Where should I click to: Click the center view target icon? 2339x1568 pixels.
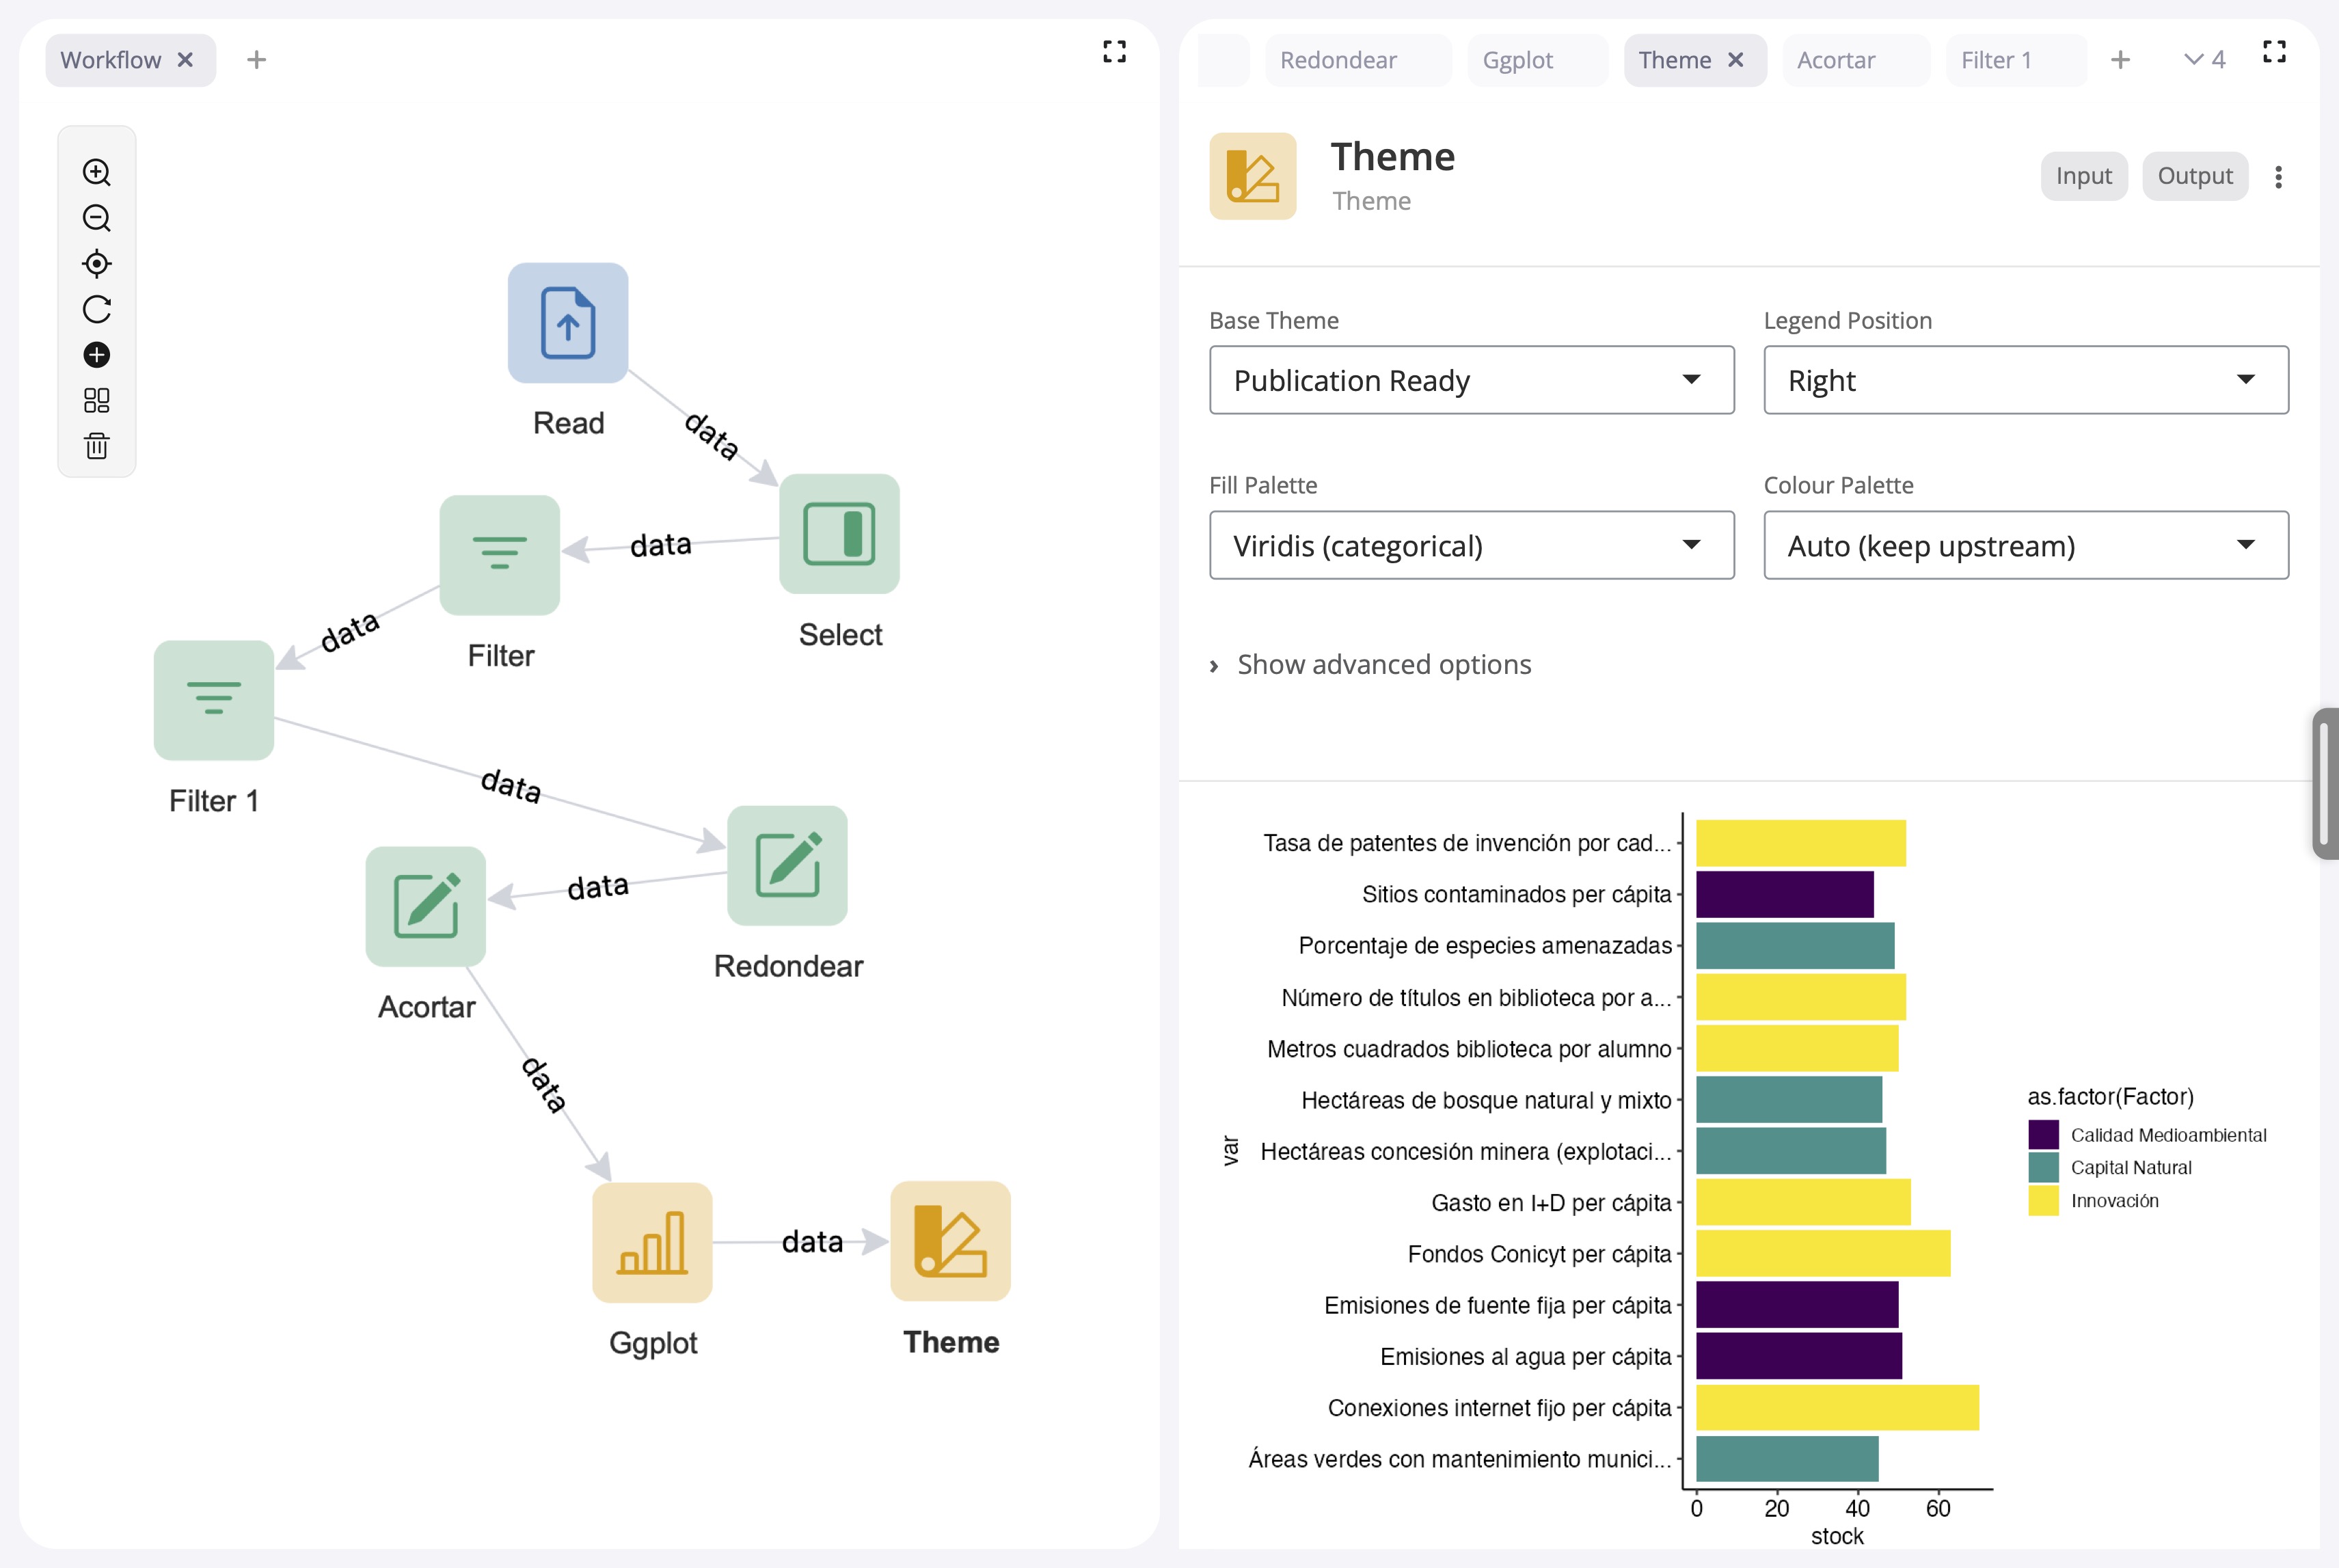[x=96, y=264]
